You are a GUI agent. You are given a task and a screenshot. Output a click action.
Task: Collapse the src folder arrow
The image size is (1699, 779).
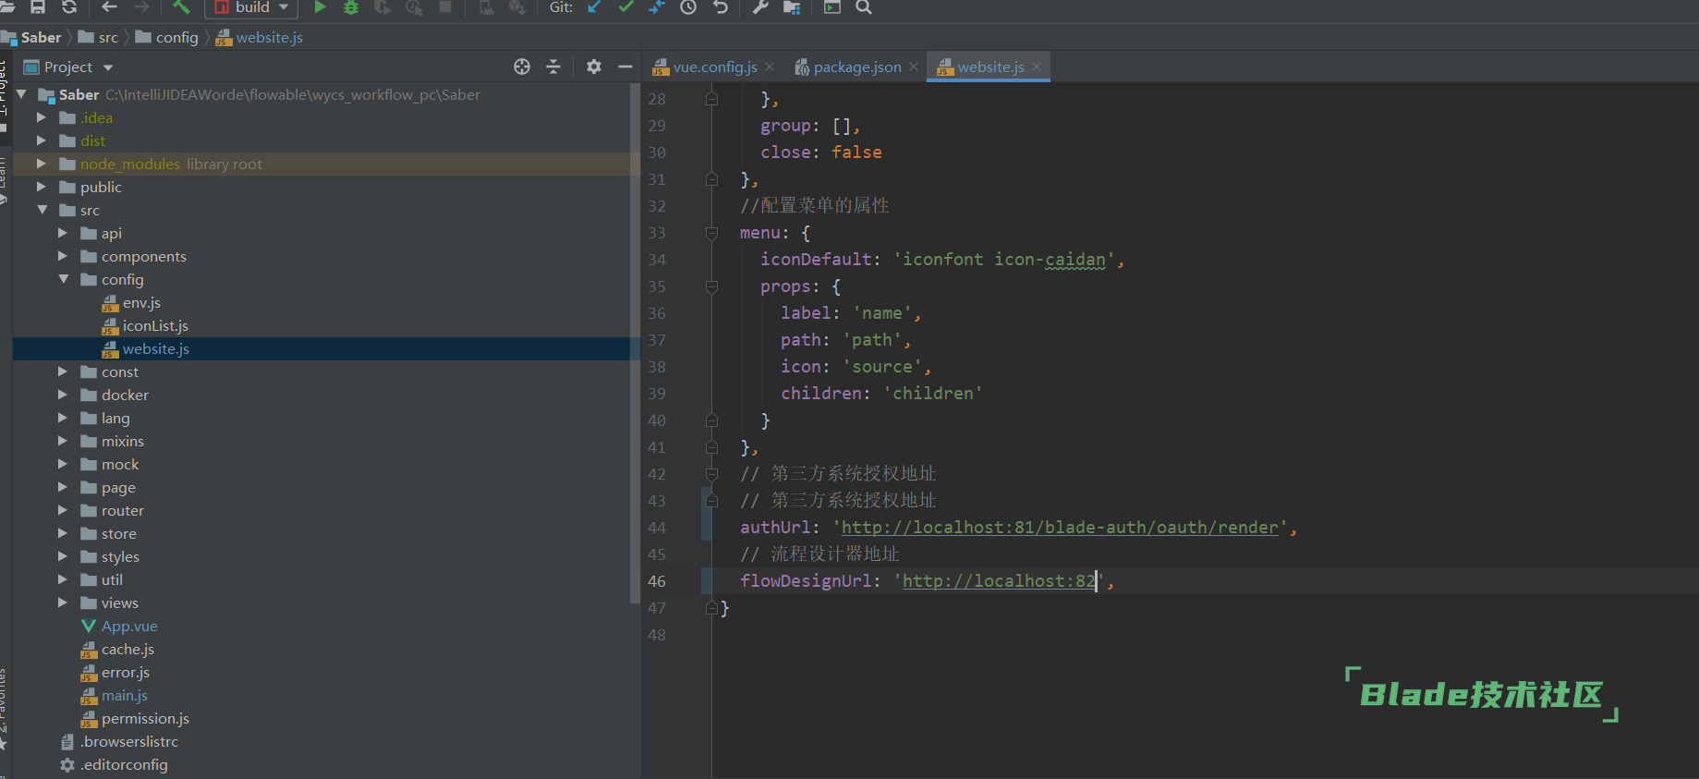tap(42, 210)
